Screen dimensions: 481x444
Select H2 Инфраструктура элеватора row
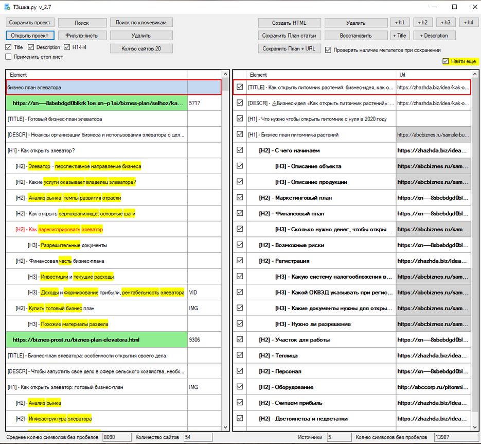(x=114, y=419)
